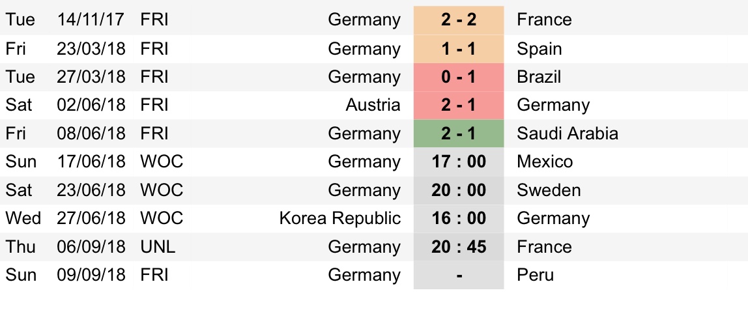
Task: Open the 1 - 1 Germany–Spain score
Action: (x=459, y=49)
